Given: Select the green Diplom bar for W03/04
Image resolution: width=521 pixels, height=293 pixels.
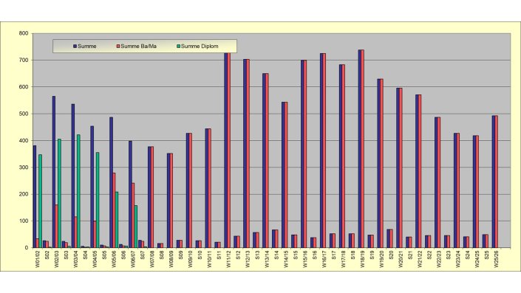Looking at the screenshot, I should coord(78,191).
